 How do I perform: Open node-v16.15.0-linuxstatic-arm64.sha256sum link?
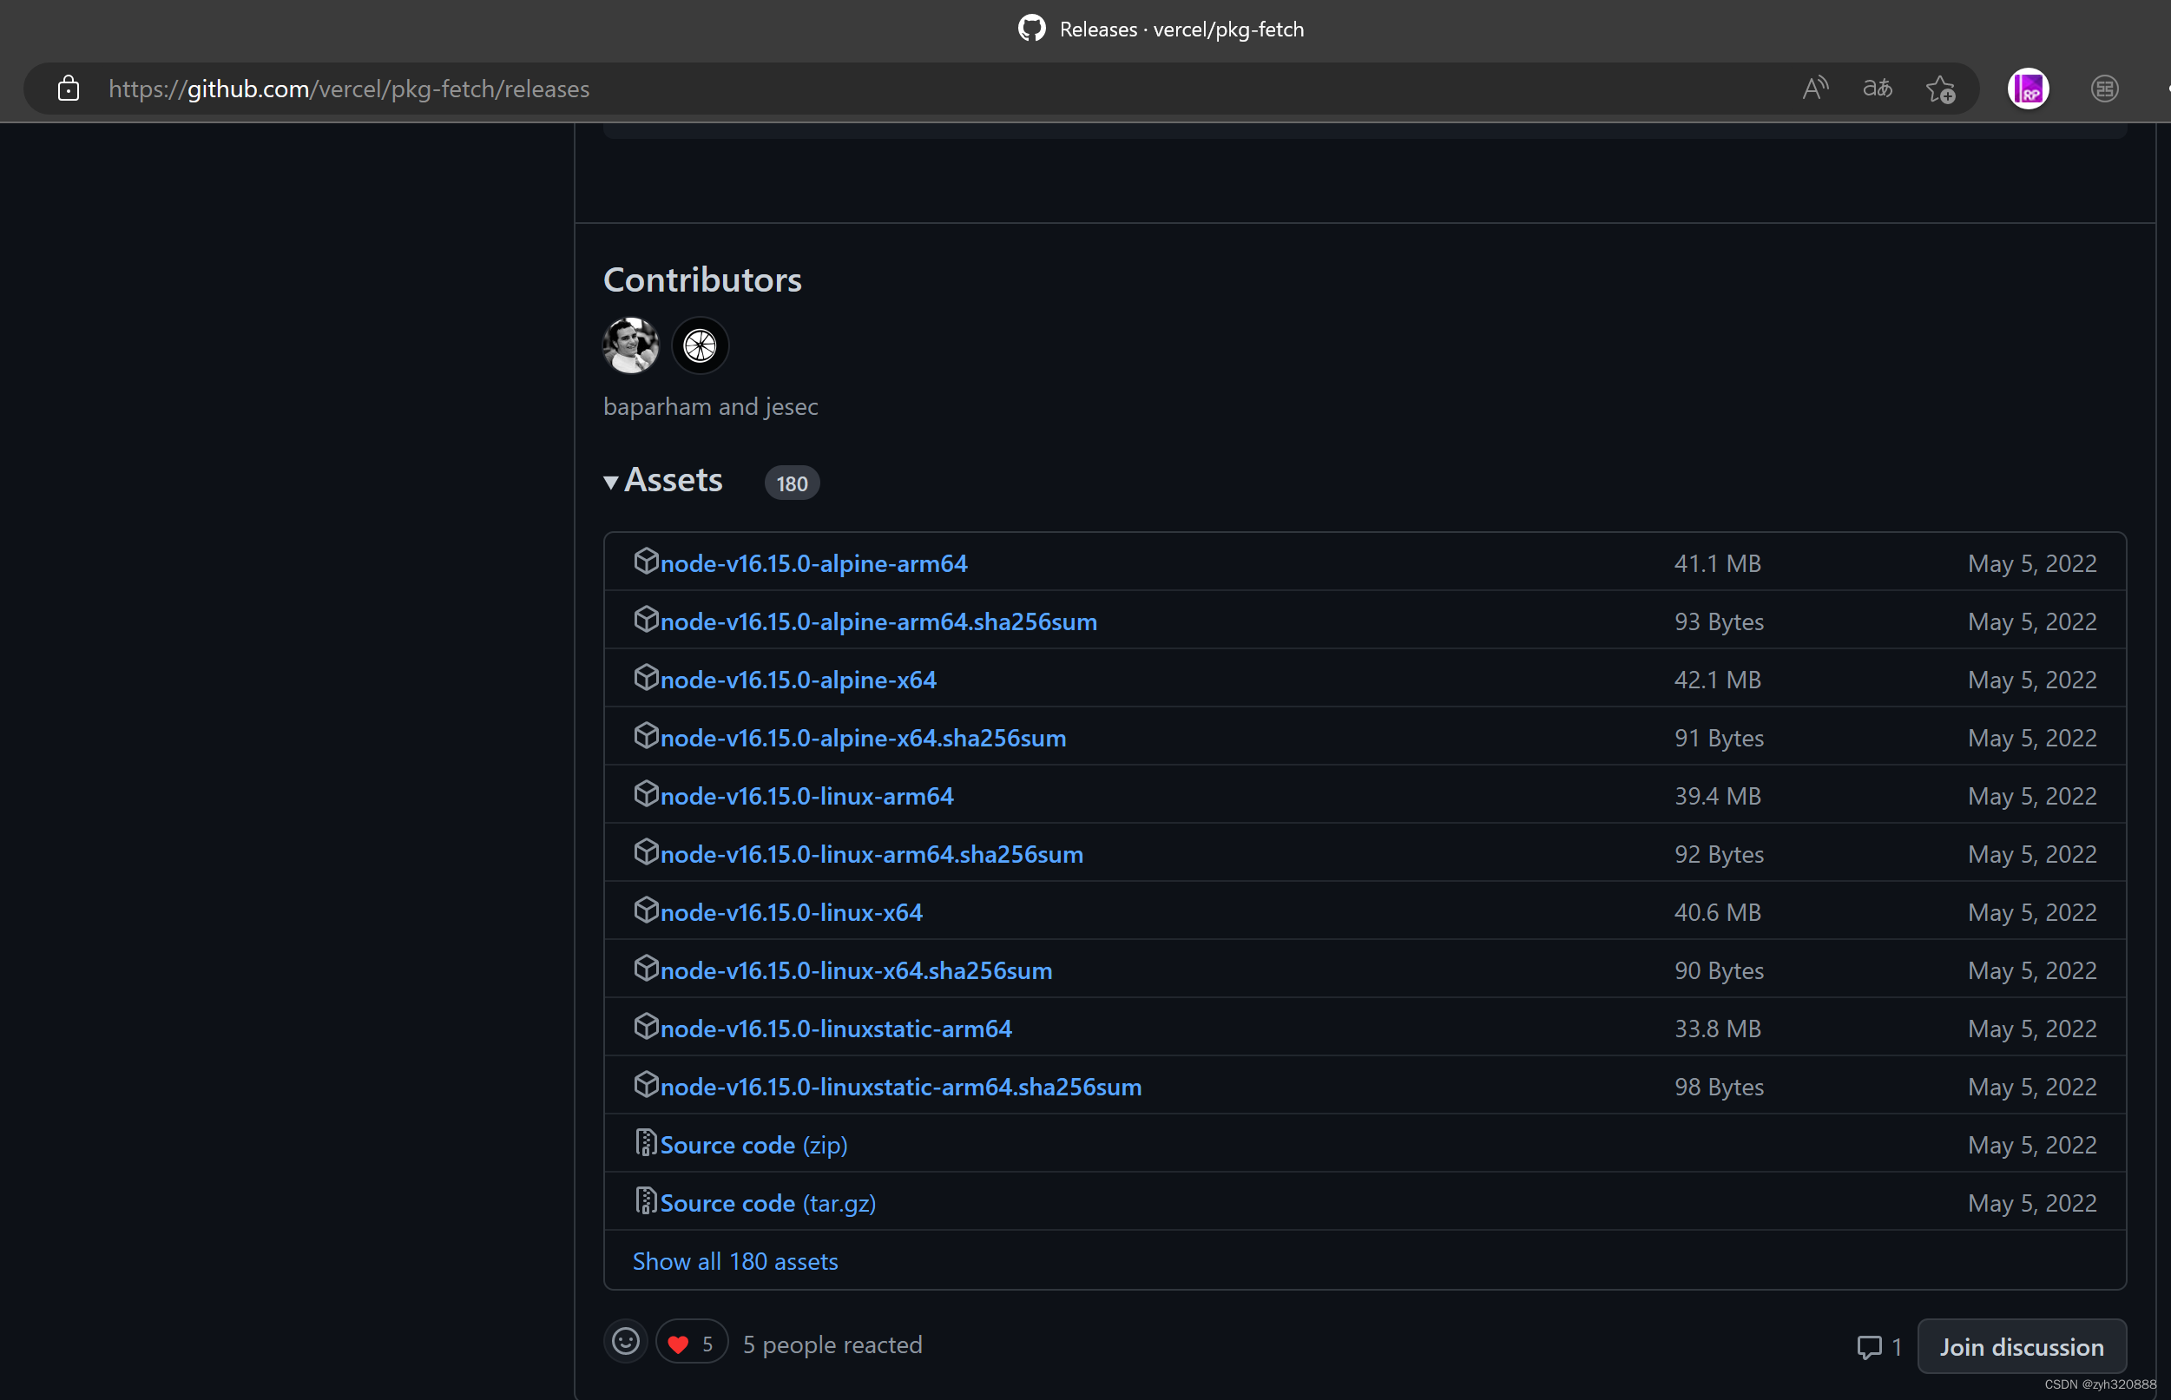[900, 1088]
